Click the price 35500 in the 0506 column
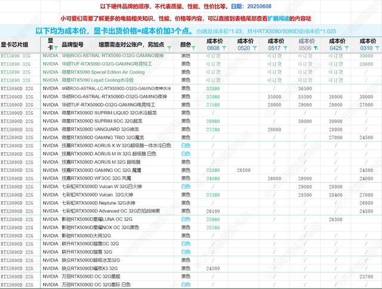This screenshot has height=289, width=382. coord(305,97)
